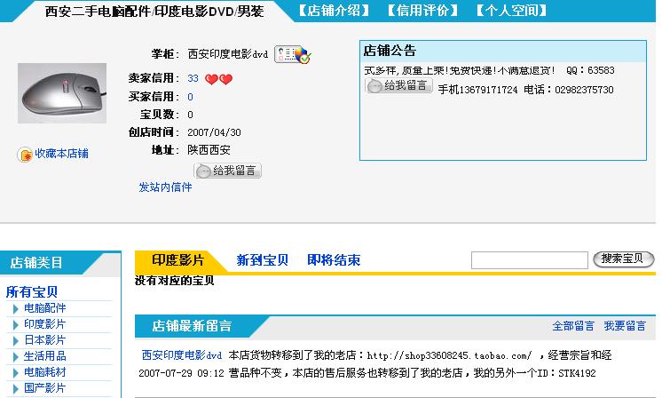The width and height of the screenshot is (662, 398).
Task: Click the shop owner contact card icon
Action: pos(292,54)
